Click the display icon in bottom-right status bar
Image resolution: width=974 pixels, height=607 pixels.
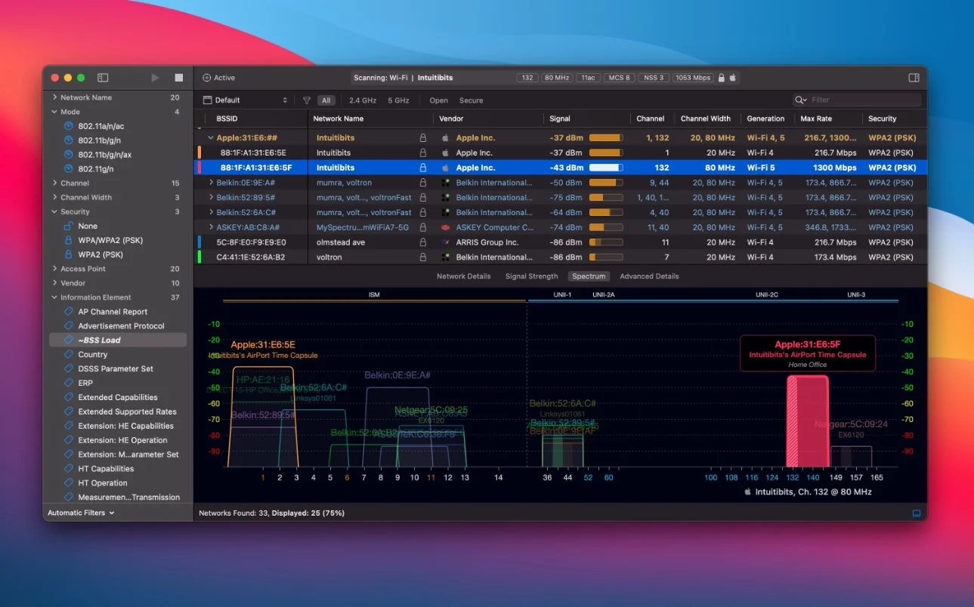click(917, 513)
